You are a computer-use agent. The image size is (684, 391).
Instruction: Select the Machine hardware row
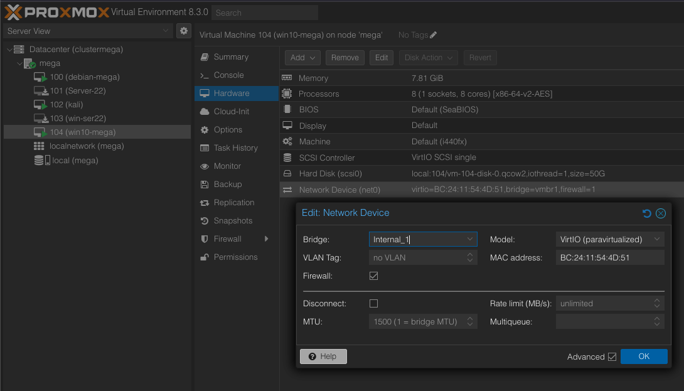coord(481,141)
